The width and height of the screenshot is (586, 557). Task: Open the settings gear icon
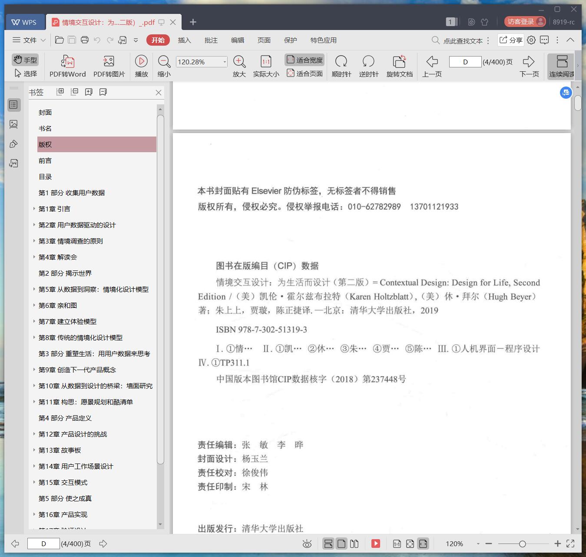pyautogui.click(x=531, y=40)
